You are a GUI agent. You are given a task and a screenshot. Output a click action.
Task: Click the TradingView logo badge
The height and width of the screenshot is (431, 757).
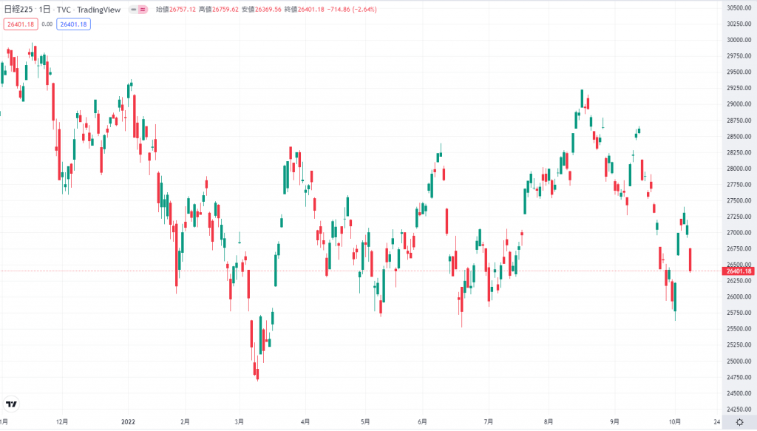[x=11, y=404]
